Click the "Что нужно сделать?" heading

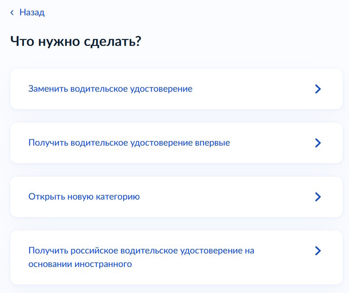click(x=76, y=41)
